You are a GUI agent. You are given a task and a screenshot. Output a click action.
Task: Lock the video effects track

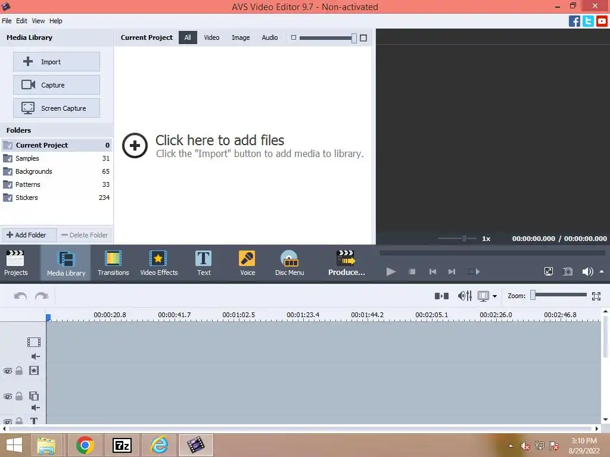coord(18,370)
